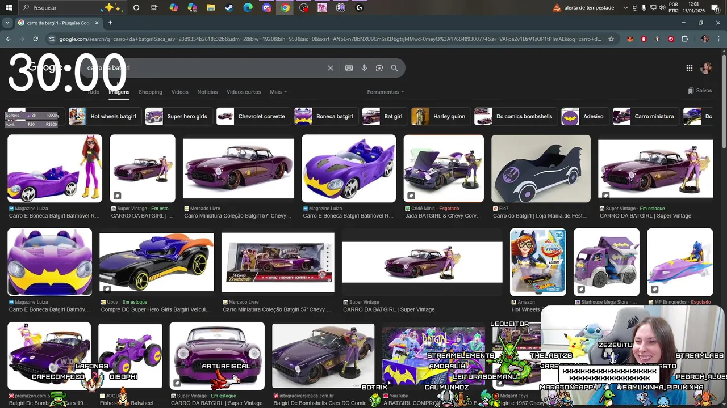Click the Chrome taskbar icon

pos(285,8)
